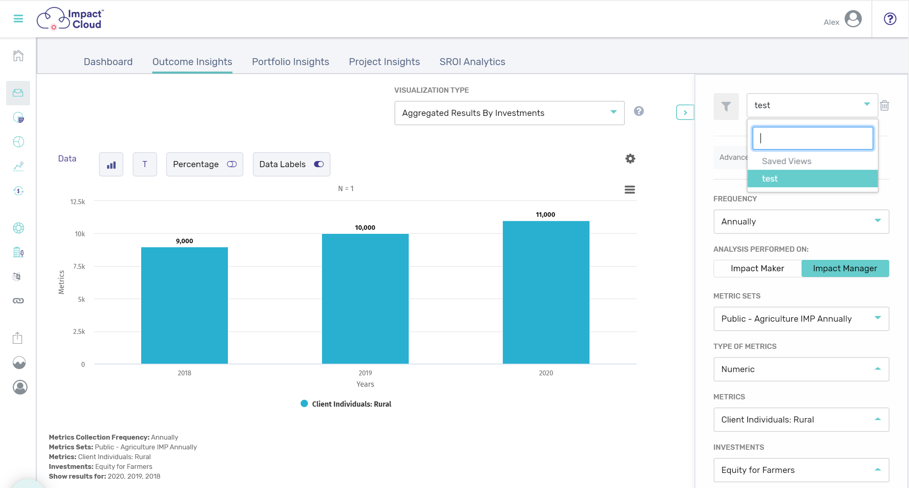Open the help question mark in header
The height and width of the screenshot is (488, 909).
[x=890, y=19]
